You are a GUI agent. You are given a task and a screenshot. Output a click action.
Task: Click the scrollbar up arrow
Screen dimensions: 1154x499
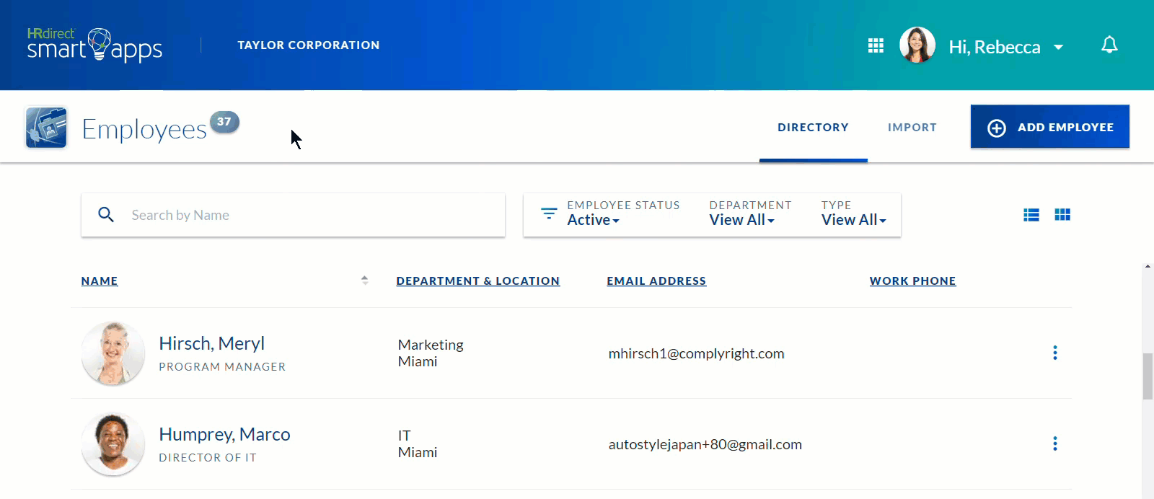pos(1148,267)
